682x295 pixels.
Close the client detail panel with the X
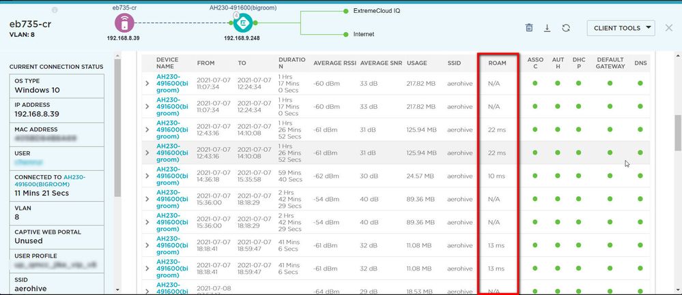pos(669,28)
